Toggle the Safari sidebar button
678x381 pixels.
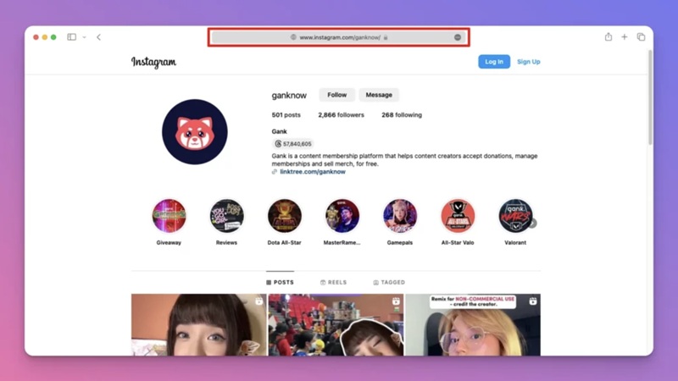pos(72,37)
